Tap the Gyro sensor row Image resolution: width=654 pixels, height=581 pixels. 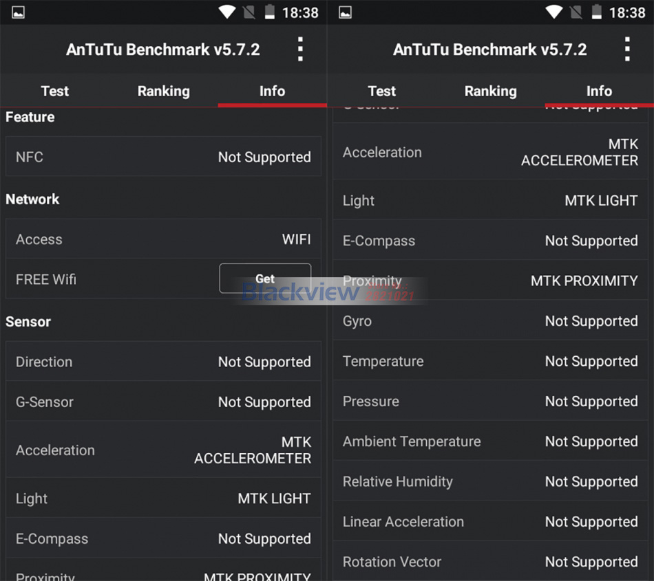click(x=490, y=321)
